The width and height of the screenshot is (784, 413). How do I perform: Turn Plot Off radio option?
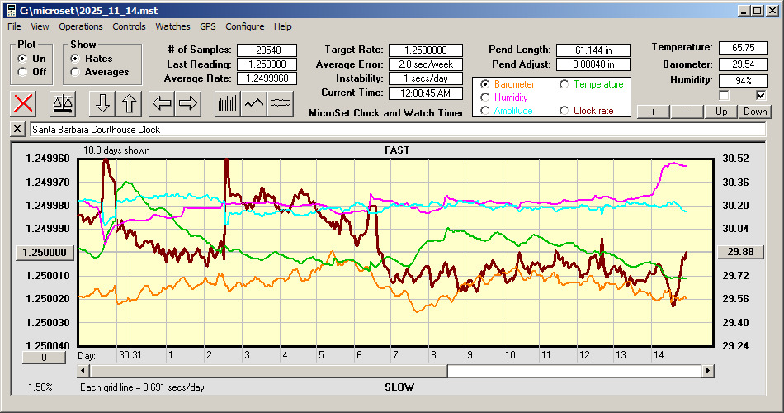pyautogui.click(x=22, y=72)
